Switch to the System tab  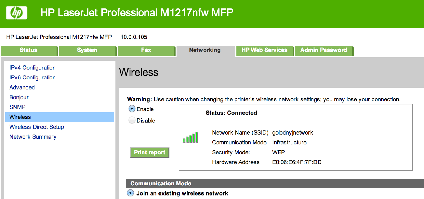(x=87, y=50)
